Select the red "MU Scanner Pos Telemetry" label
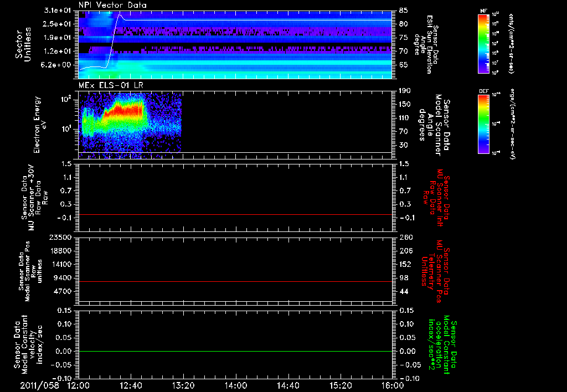567x392 pixels. tap(435, 271)
